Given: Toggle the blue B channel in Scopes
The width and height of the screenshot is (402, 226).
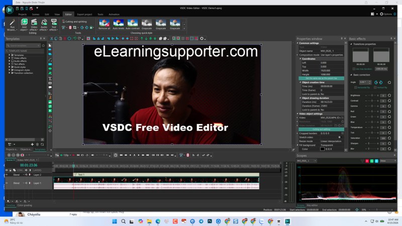Looking at the screenshot, I should 376,161.
